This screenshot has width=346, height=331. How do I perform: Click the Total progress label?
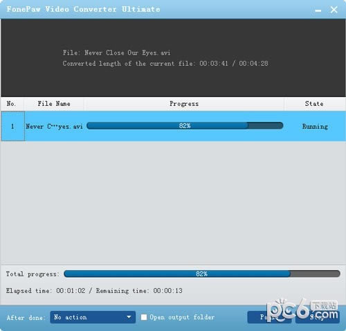(33, 274)
